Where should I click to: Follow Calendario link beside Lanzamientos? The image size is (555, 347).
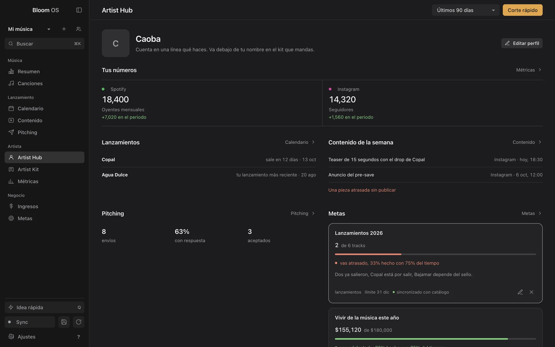pos(300,142)
